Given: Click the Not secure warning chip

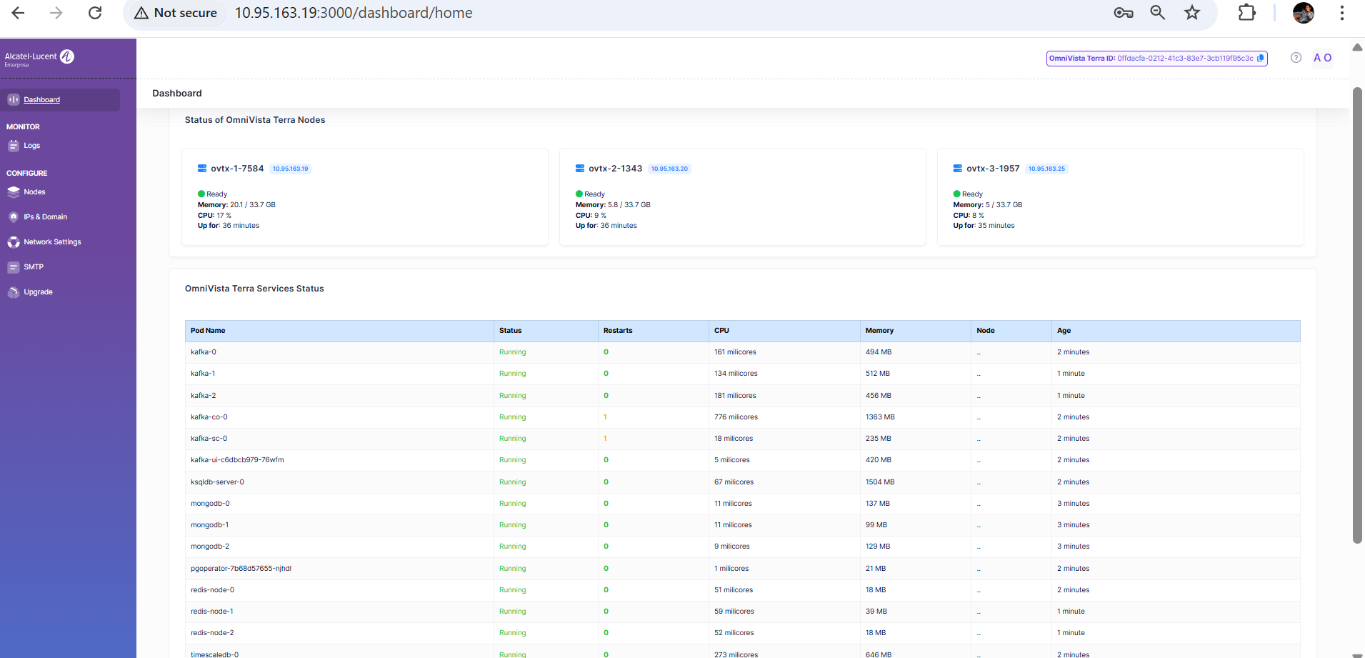Looking at the screenshot, I should (x=176, y=13).
